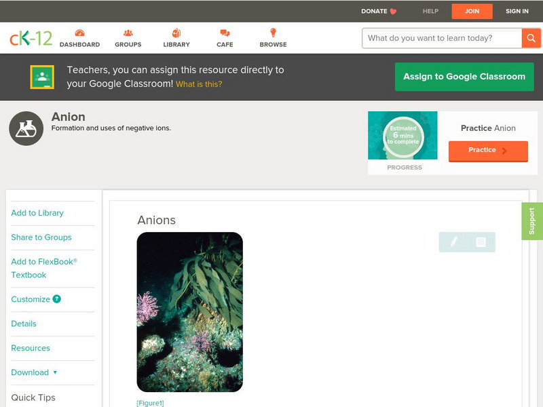Click the kelp underwater photo thumbnail
543x407 pixels.
(x=190, y=312)
